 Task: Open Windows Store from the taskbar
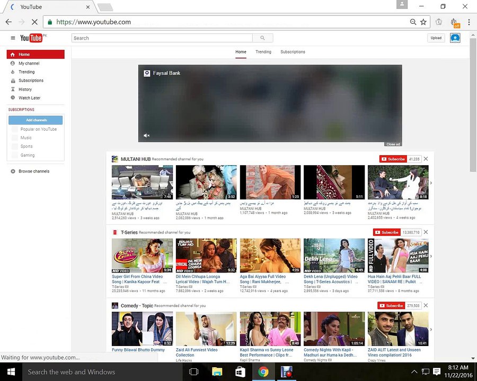tap(240, 371)
